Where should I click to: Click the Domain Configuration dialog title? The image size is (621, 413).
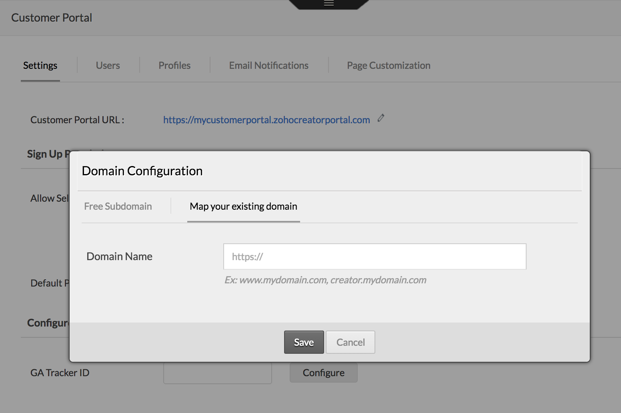pyautogui.click(x=142, y=171)
